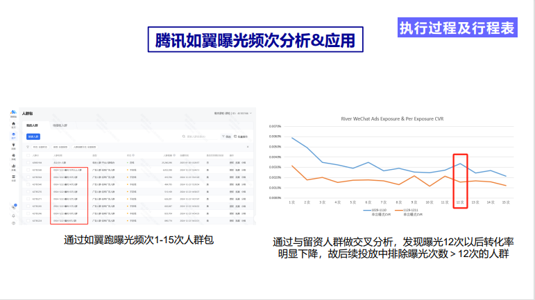The width and height of the screenshot is (535, 300).
Task: Close the filter bar with the X icon
Action: pos(249,148)
